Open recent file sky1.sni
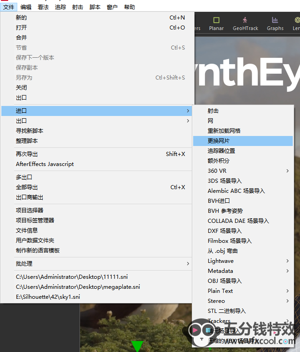Screen dimensions: 300x352 pyautogui.click(x=49, y=297)
